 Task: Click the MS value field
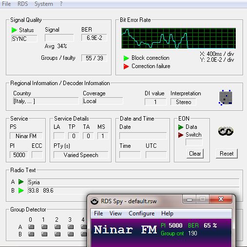point(103,136)
